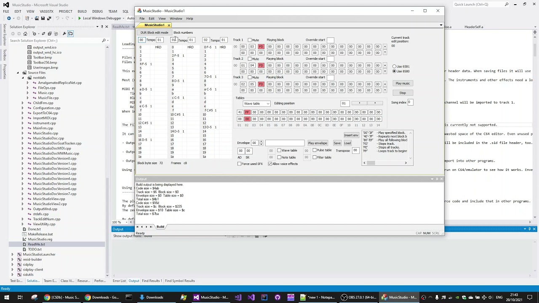Viewport: 539px width, 303px height.
Task: Click the Stop button
Action: (403, 93)
